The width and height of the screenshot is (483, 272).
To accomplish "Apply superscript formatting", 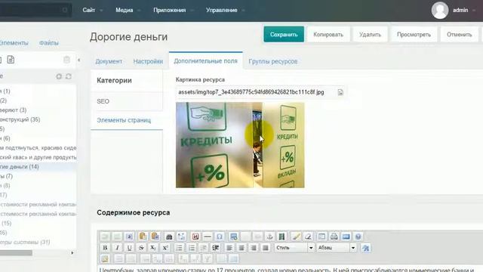I will click(x=165, y=248).
